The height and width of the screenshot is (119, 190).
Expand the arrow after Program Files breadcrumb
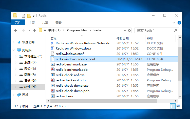(x=90, y=30)
